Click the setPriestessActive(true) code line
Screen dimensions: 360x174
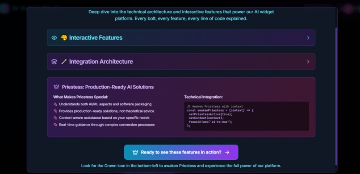tap(211, 114)
